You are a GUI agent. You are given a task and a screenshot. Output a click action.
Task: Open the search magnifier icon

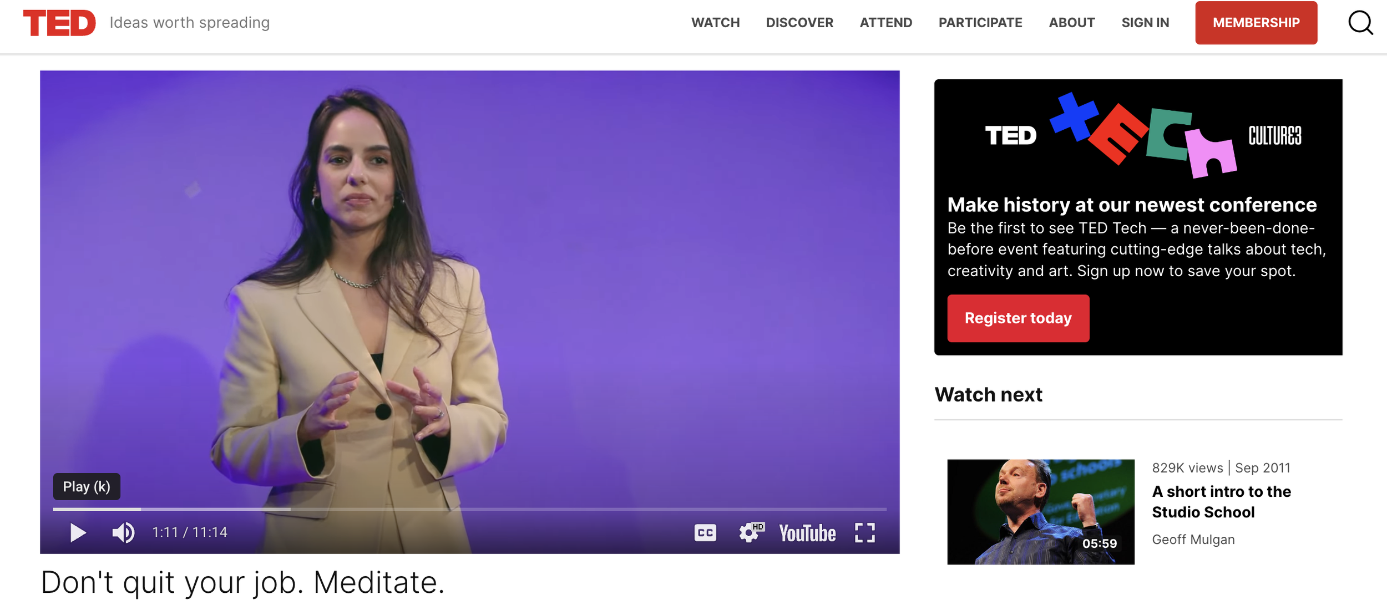coord(1360,23)
